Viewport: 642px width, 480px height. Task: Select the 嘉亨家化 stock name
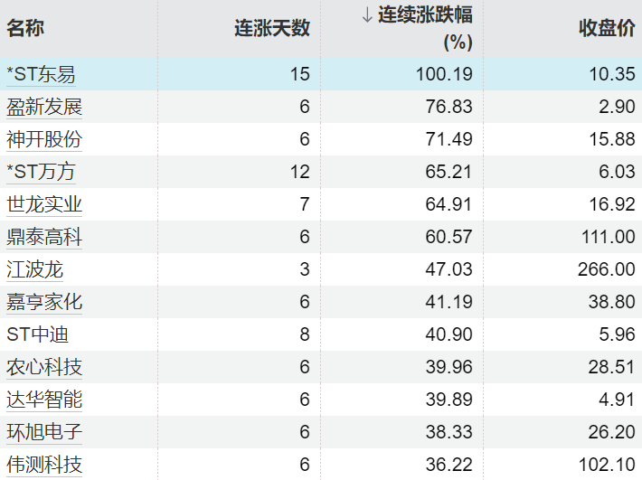coord(44,302)
